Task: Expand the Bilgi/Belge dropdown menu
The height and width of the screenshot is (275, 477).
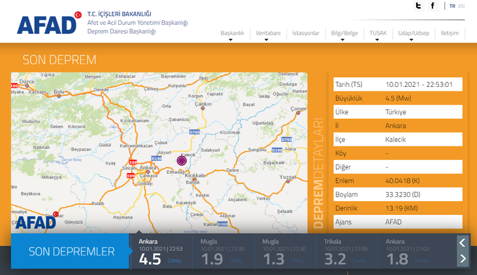Action: pos(344,33)
